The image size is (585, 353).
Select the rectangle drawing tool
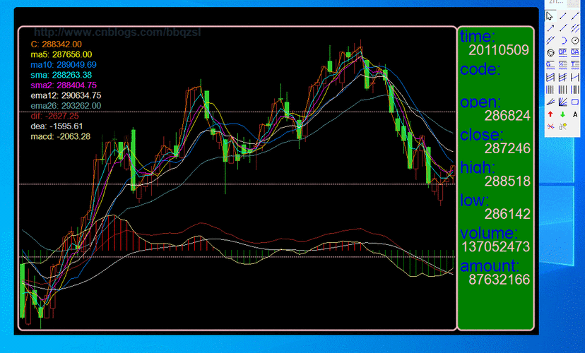(x=575, y=102)
